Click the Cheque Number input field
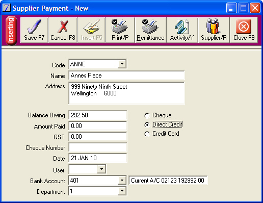Screen dimensions: 263x203 [x=98, y=147]
